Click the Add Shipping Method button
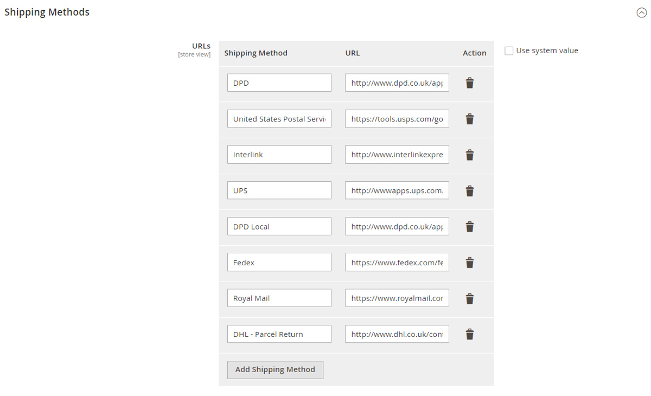This screenshot has width=651, height=396. point(275,369)
